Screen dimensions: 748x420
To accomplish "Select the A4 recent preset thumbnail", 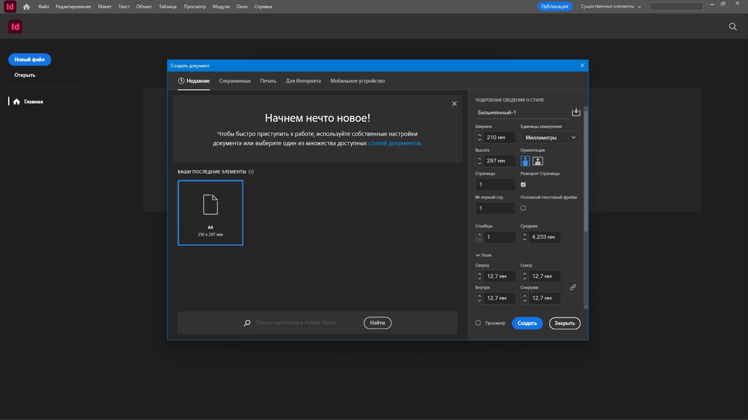I will pos(210,213).
